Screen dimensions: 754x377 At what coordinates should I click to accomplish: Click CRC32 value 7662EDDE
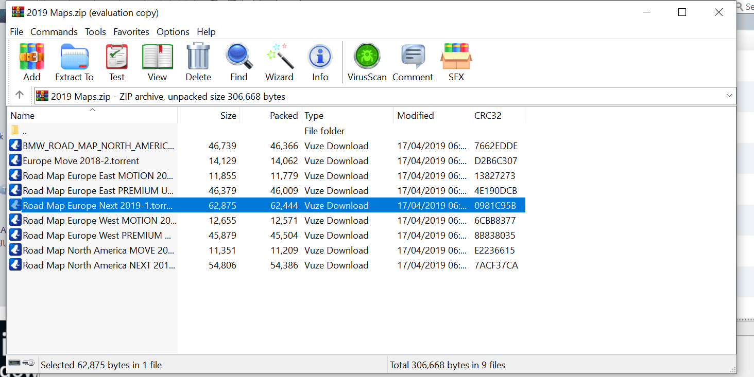[x=496, y=146]
